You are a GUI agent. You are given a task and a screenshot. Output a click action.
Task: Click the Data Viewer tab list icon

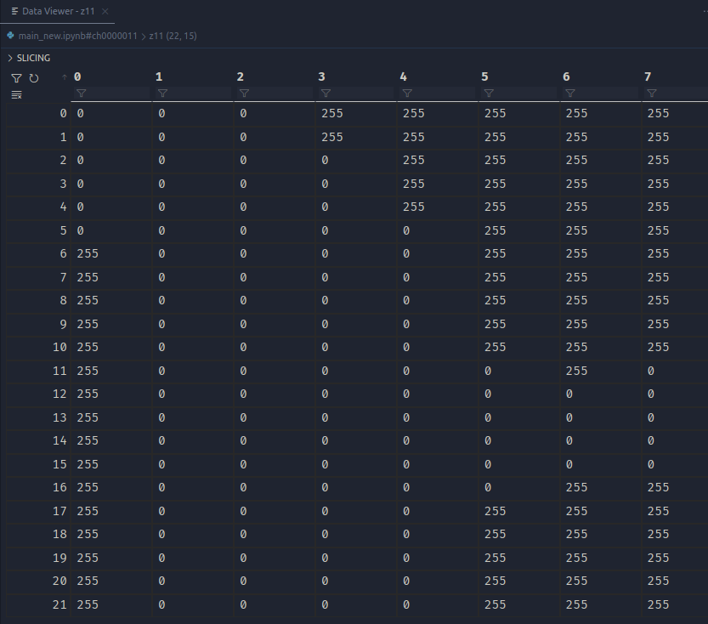click(15, 11)
